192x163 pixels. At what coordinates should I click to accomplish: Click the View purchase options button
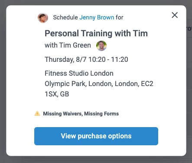pos(96,136)
